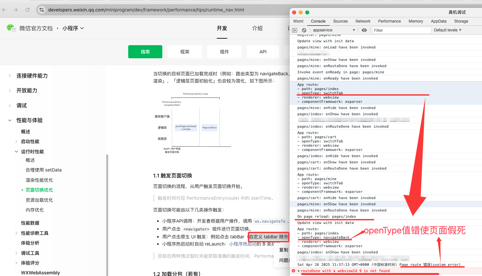Screen dimensions: 482x276
Task: Click the green 指南 button
Action: pyautogui.click(x=145, y=52)
